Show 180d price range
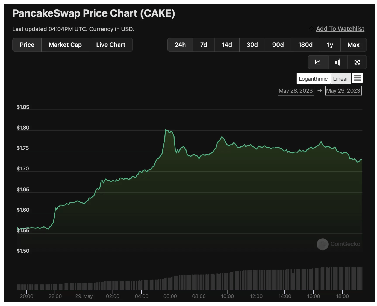This screenshot has width=377, height=306. (x=305, y=45)
